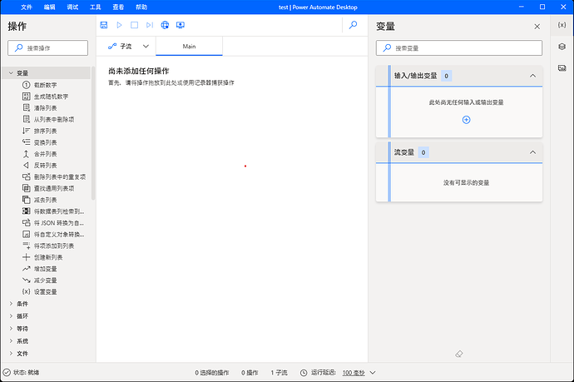
Task: Open the 调试 menu
Action: point(72,7)
